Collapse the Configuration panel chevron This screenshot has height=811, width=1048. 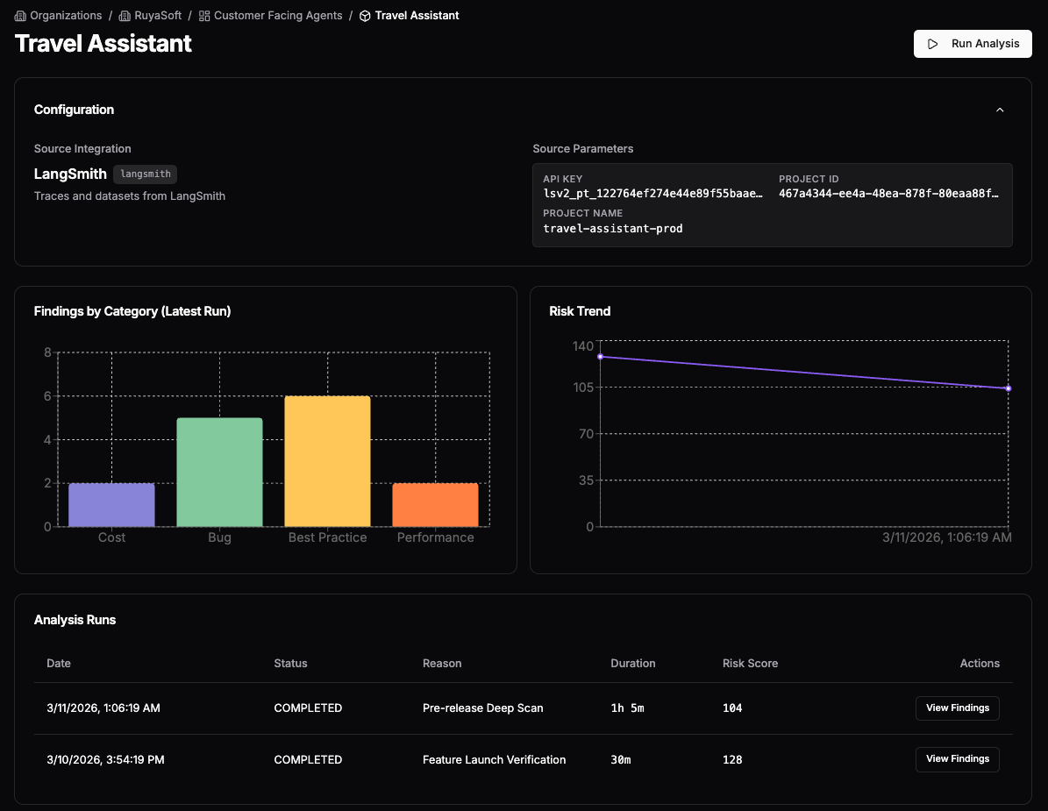click(x=1000, y=110)
